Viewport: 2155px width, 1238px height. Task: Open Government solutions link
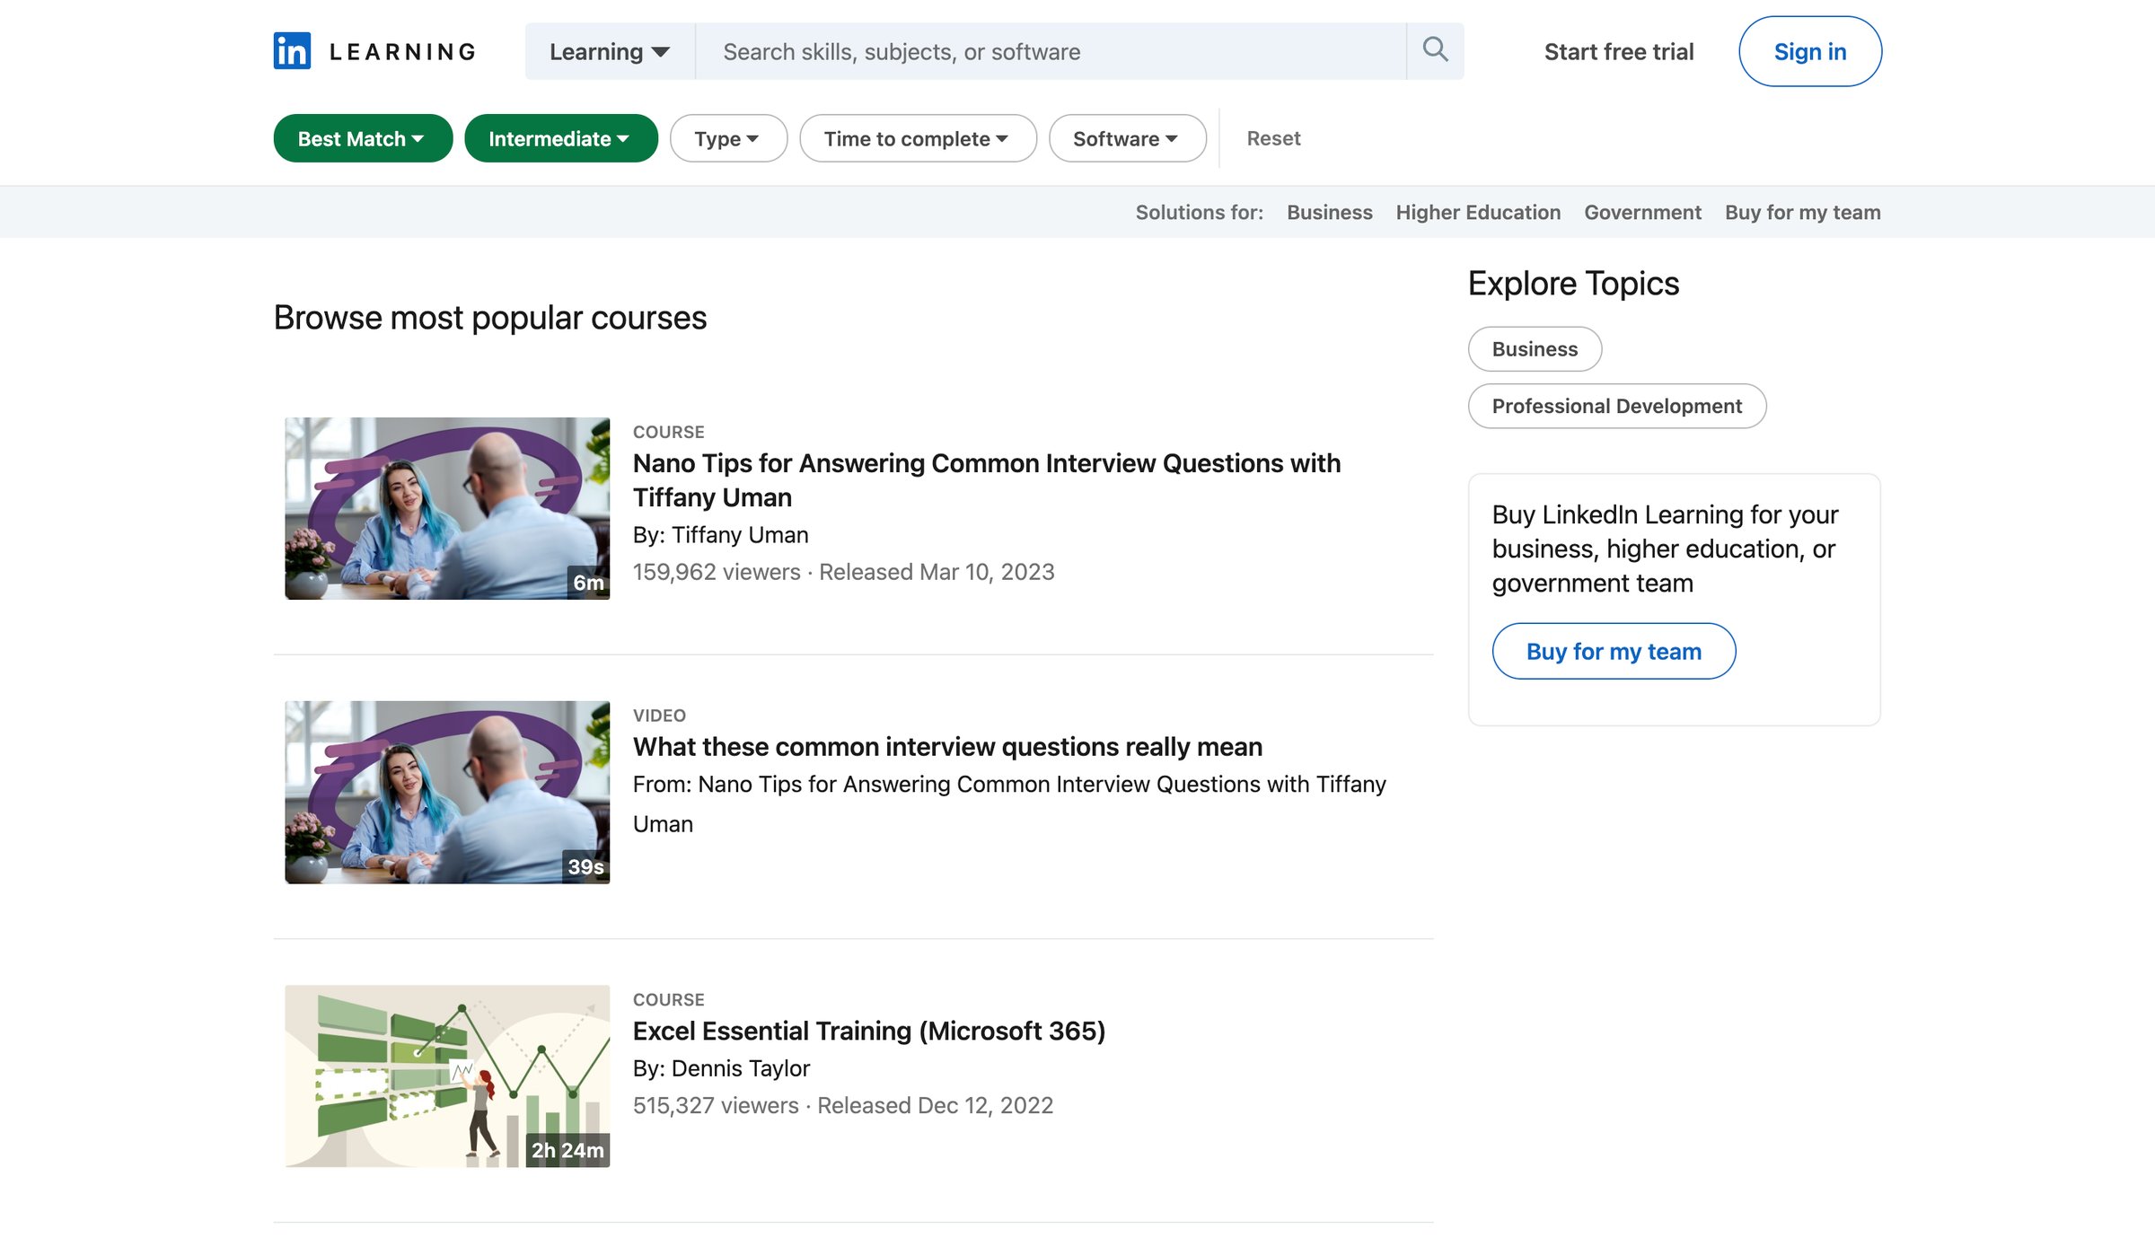click(x=1642, y=212)
